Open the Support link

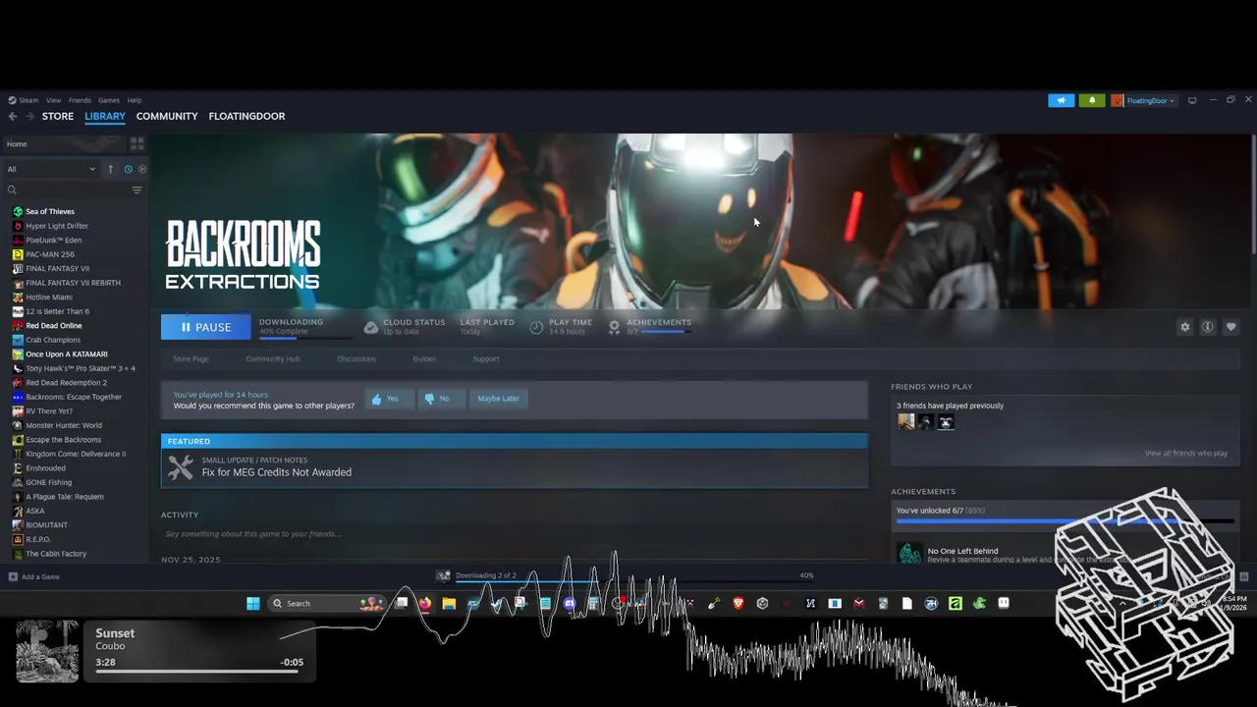point(486,359)
